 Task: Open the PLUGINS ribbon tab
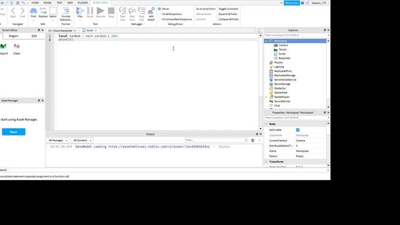tap(82, 2)
